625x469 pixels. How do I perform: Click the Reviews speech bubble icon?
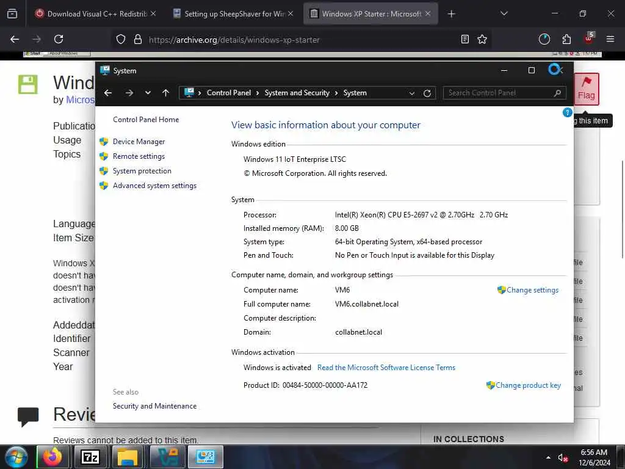click(x=28, y=416)
